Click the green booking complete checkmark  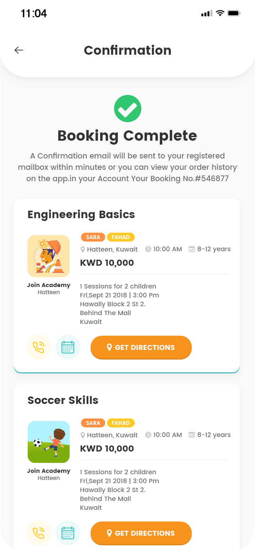point(128,109)
